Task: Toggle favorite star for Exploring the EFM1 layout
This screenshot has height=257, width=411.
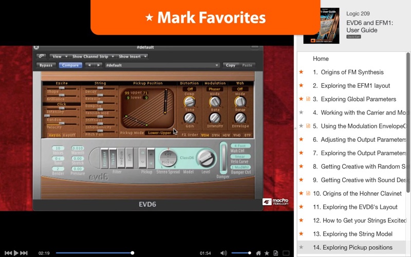Action: (302, 85)
